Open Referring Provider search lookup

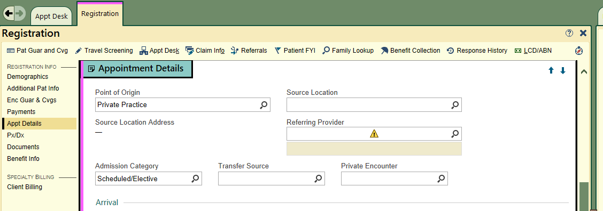pos(455,134)
